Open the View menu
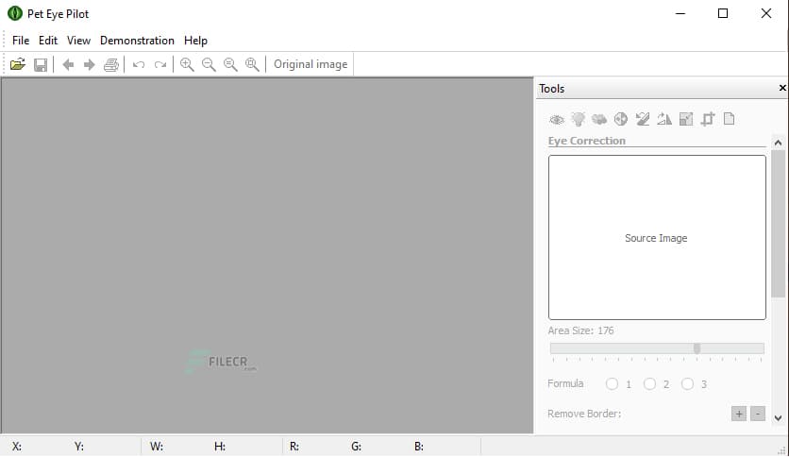Image resolution: width=789 pixels, height=457 pixels. 78,41
